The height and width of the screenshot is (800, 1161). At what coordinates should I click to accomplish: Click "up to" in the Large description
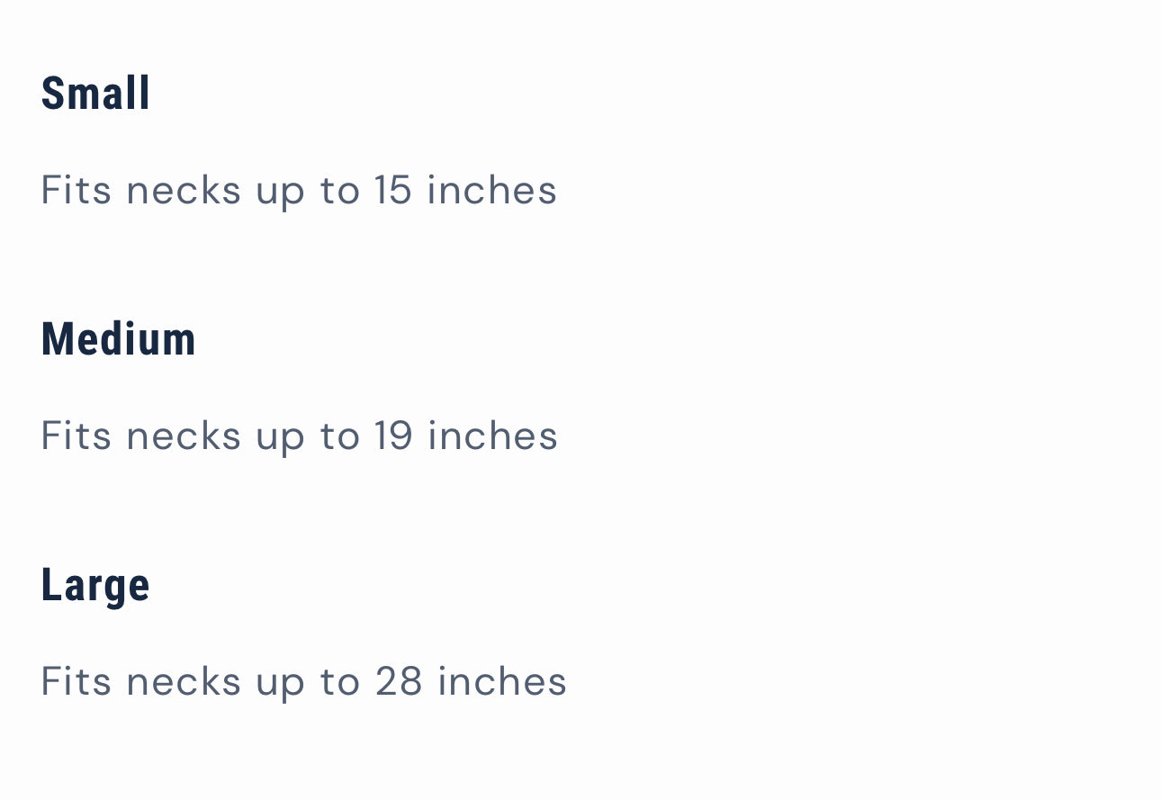point(308,681)
